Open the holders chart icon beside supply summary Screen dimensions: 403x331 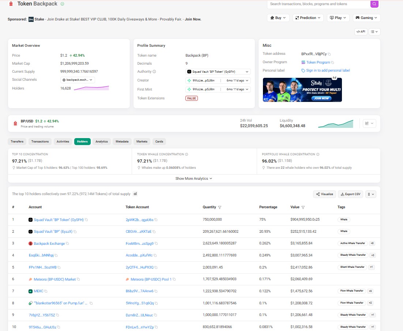tap(135, 194)
